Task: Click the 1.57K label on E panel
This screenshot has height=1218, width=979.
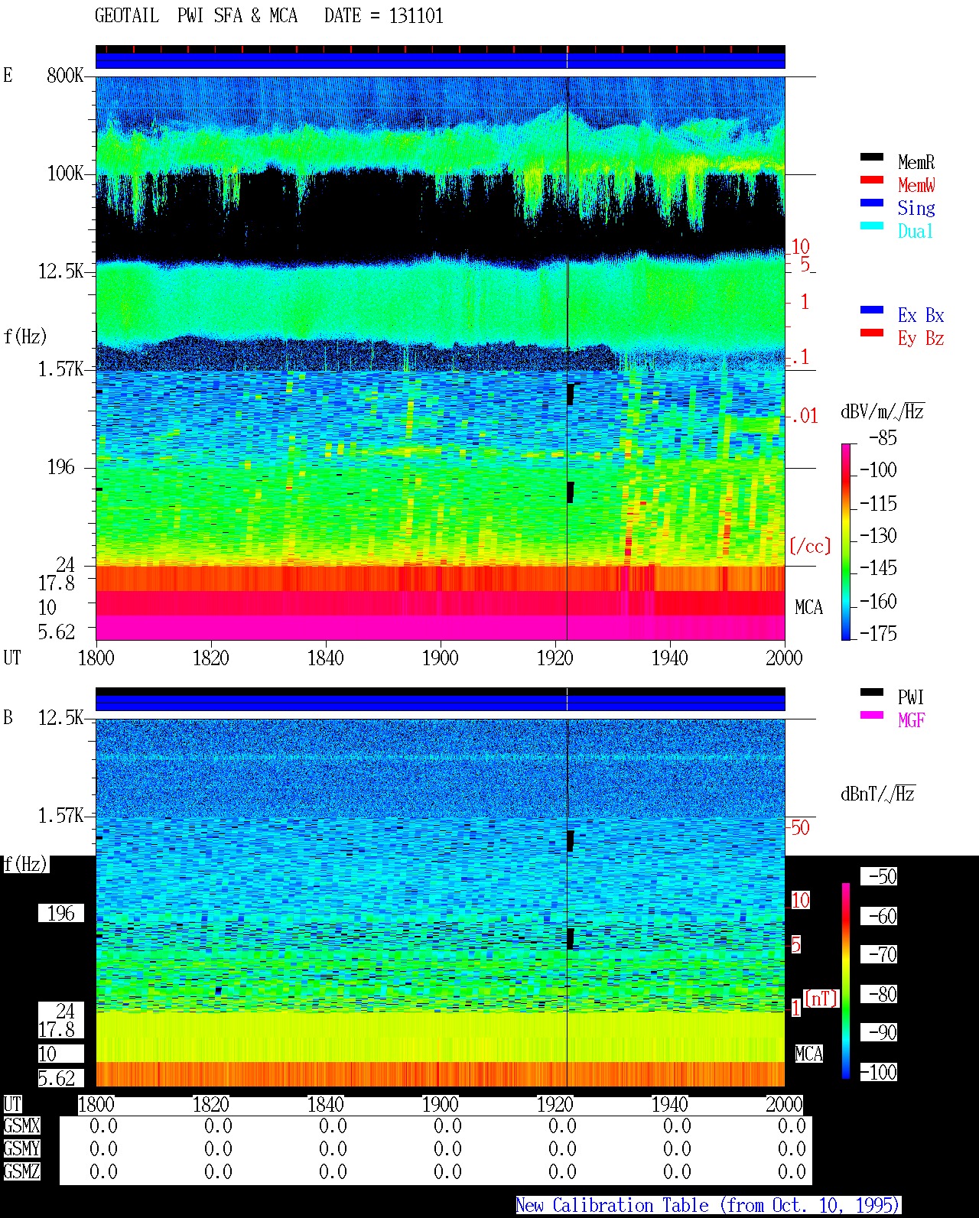Action: click(61, 369)
